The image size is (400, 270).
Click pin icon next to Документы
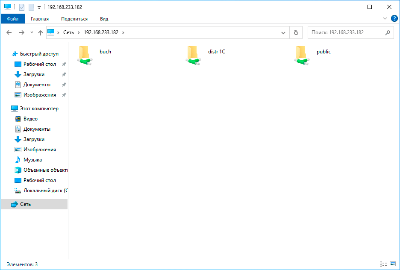64,85
